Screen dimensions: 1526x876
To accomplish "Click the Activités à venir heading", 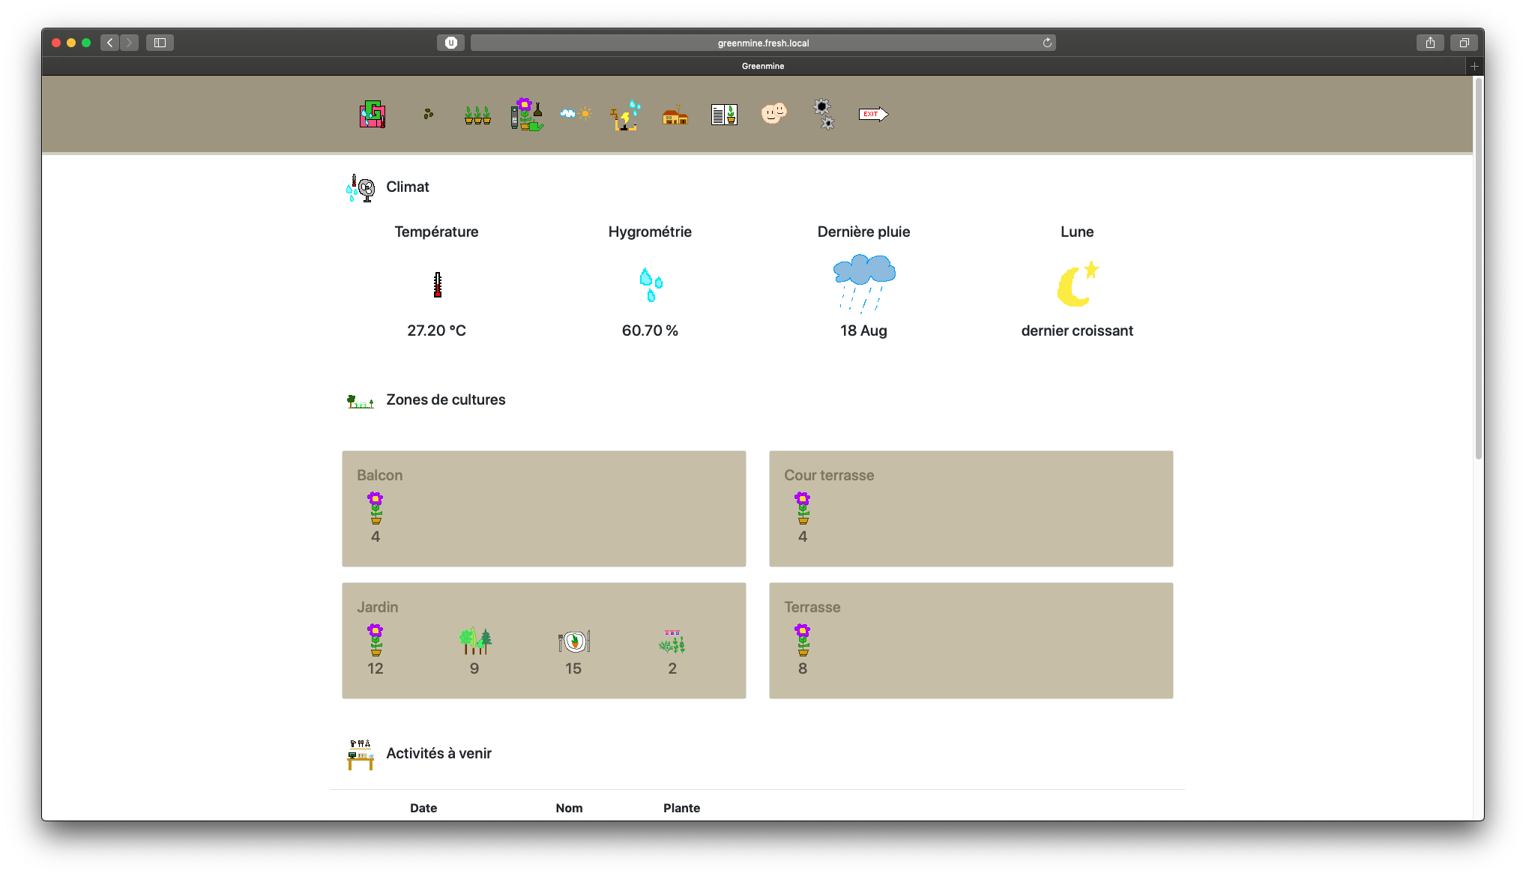I will coord(439,753).
